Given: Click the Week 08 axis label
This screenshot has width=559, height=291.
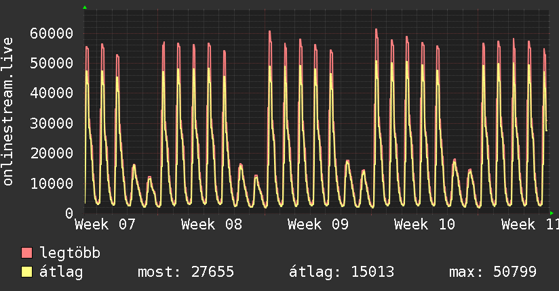Looking at the screenshot, I should pos(212,225).
